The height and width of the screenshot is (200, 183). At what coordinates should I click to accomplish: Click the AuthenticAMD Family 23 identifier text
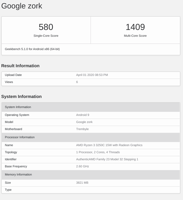click(x=107, y=159)
